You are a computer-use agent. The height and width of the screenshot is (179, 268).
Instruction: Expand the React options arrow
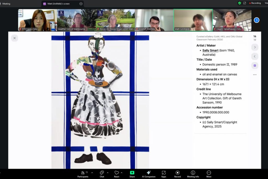click(121, 173)
